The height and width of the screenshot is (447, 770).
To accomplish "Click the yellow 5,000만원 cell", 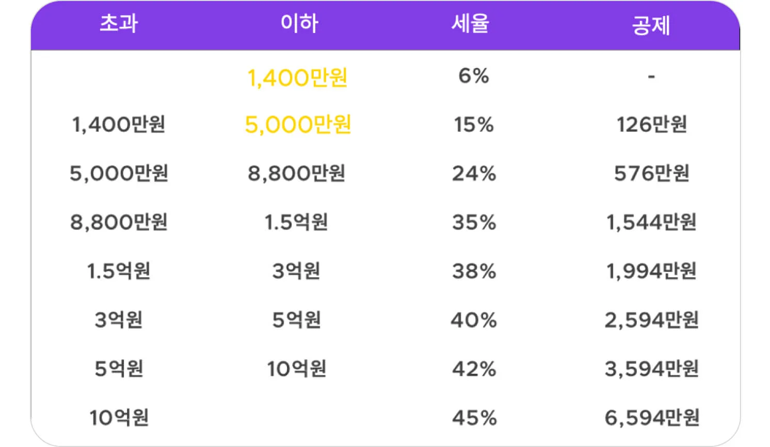I will click(x=298, y=124).
